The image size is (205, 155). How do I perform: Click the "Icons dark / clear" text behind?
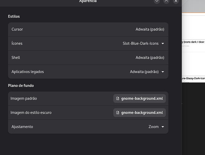click(x=193, y=42)
